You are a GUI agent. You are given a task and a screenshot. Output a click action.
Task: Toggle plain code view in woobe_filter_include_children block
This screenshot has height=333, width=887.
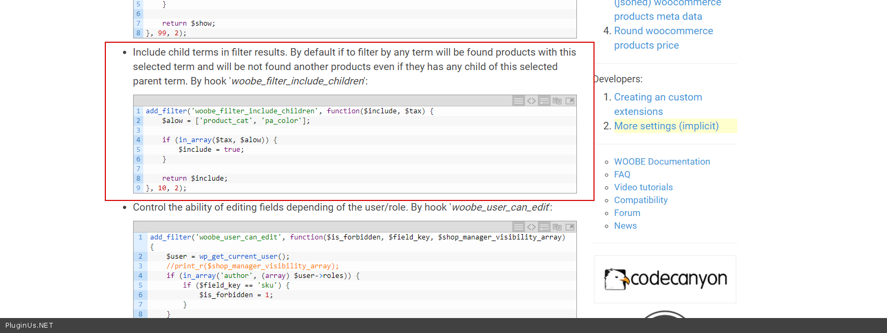coord(531,101)
